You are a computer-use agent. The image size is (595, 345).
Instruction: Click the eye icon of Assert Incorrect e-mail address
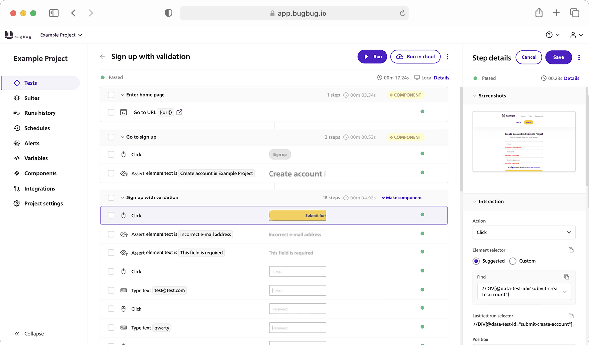pyautogui.click(x=124, y=234)
